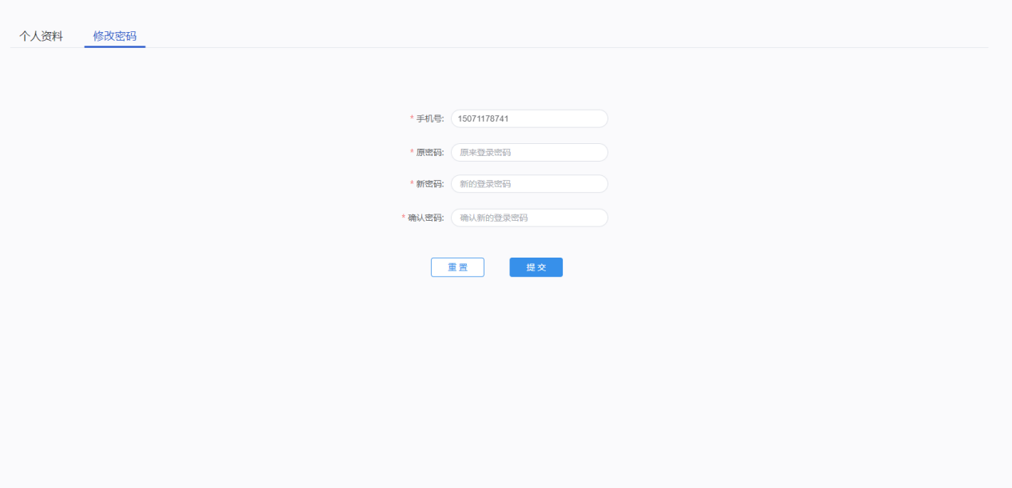This screenshot has width=1012, height=488.
Task: Click the placeholder text 确认新的登录密码
Action: (493, 218)
